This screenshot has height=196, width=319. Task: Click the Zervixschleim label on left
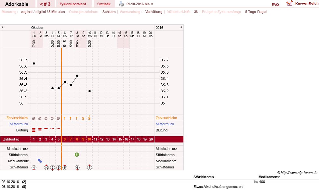click(x=17, y=118)
